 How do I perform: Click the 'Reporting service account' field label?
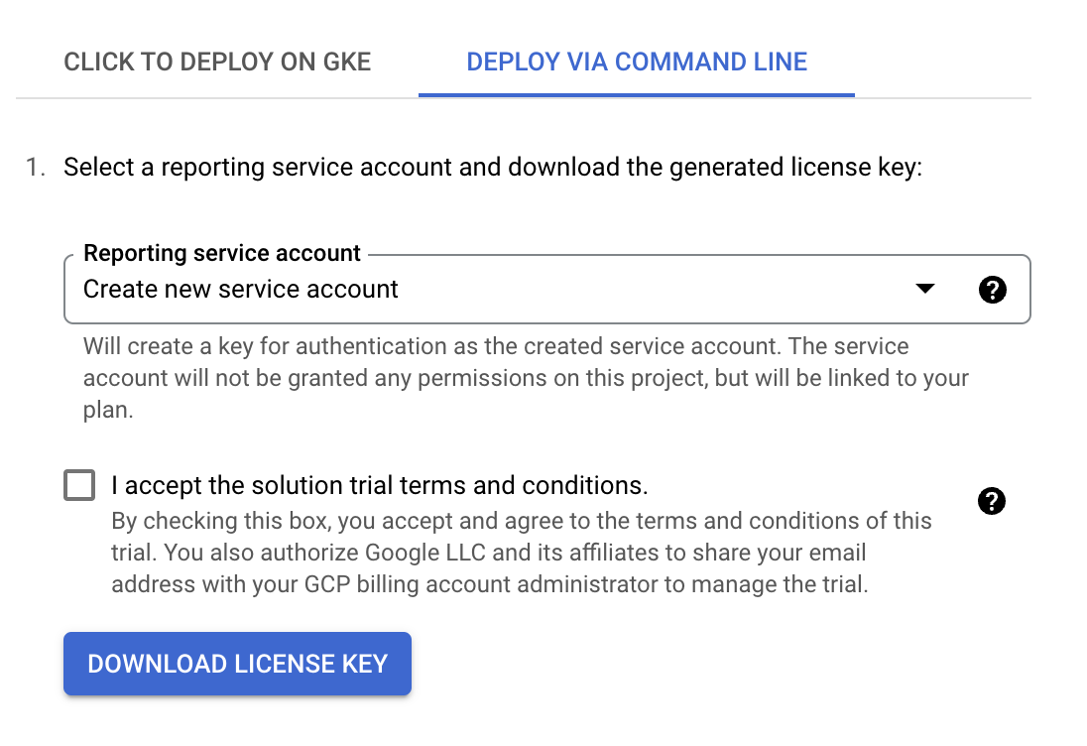pos(222,253)
